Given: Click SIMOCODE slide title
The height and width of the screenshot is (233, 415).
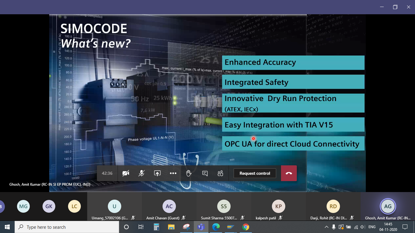Looking at the screenshot, I should click(94, 29).
